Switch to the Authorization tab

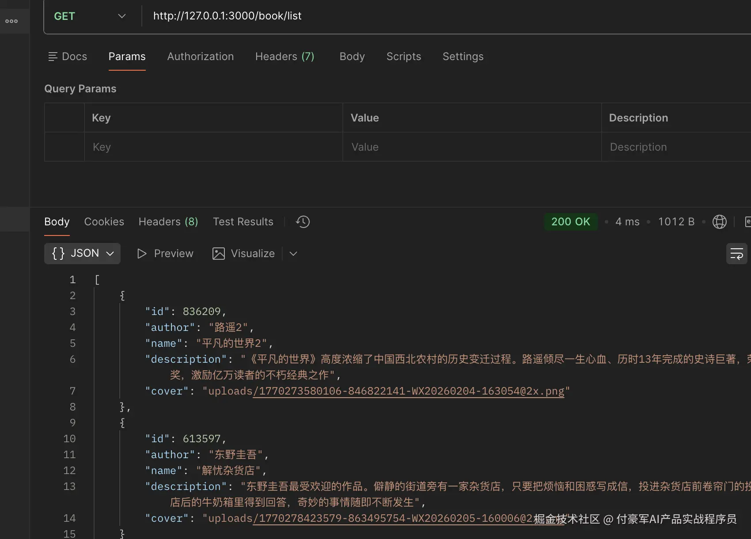[200, 57]
